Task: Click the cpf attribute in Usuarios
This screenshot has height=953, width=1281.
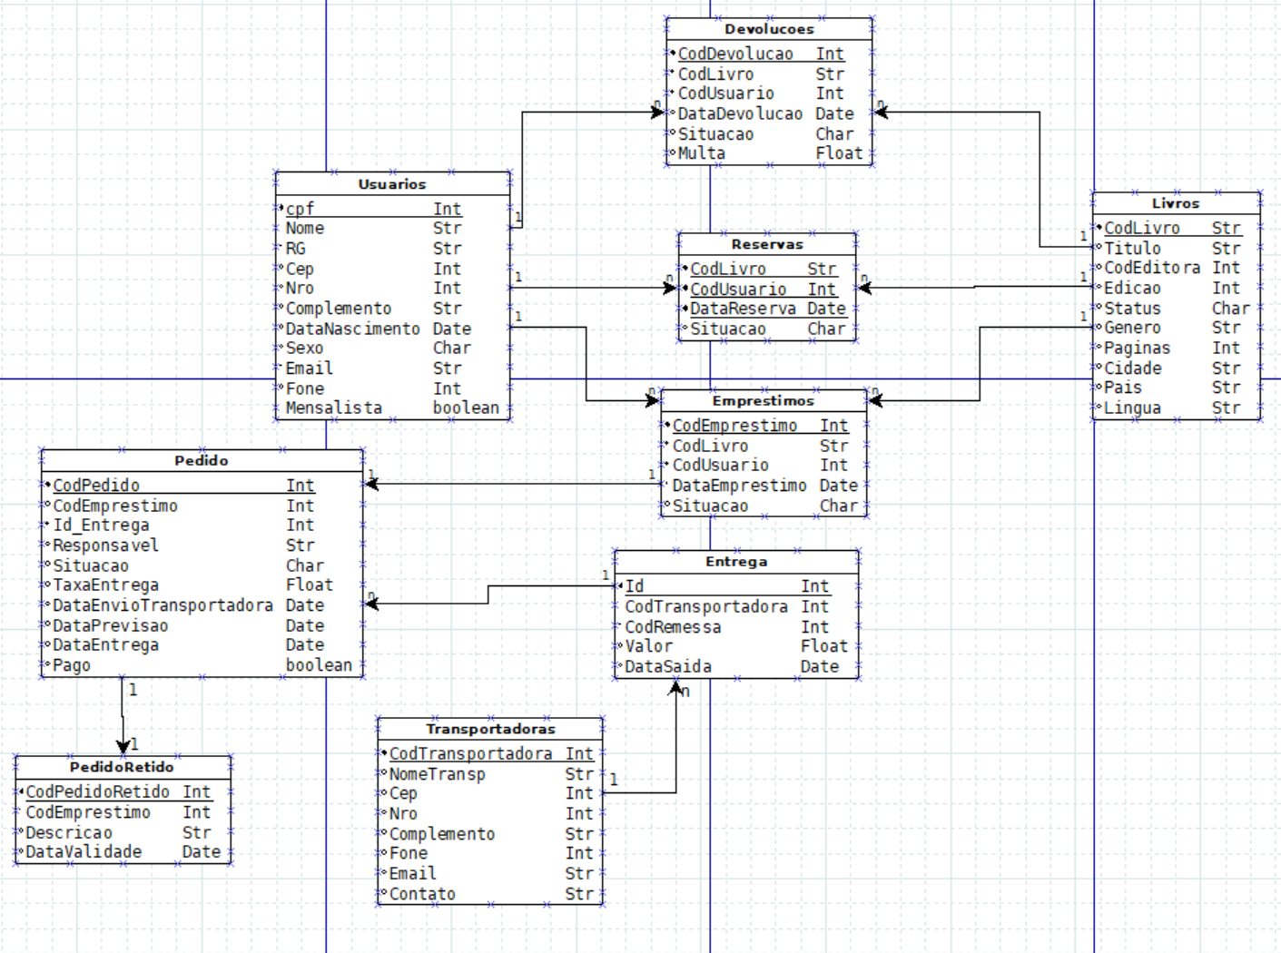Action: (301, 209)
